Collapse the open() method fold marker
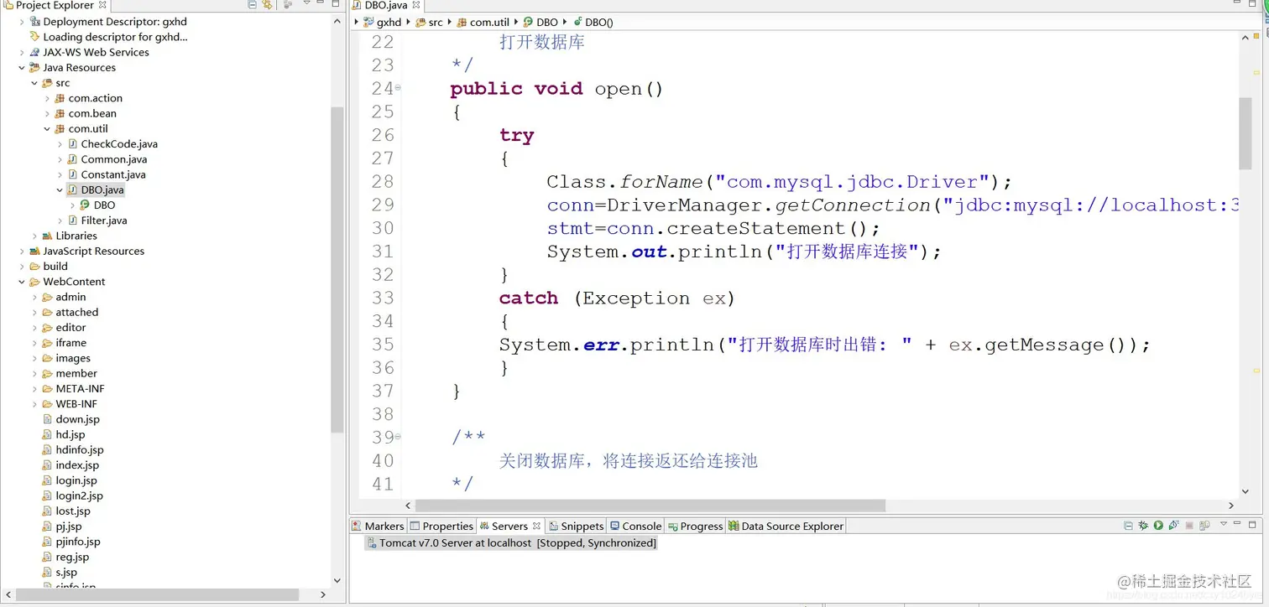This screenshot has height=607, width=1269. 398,88
